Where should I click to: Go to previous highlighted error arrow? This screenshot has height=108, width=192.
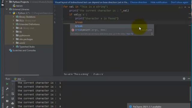[185, 7]
